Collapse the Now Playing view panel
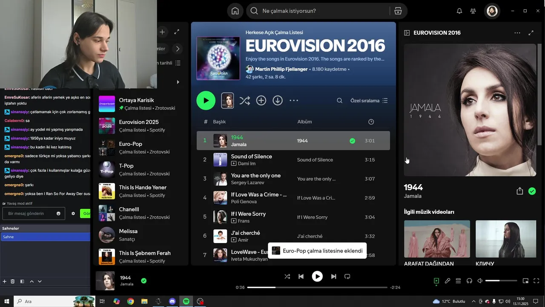545x307 pixels. point(407,33)
